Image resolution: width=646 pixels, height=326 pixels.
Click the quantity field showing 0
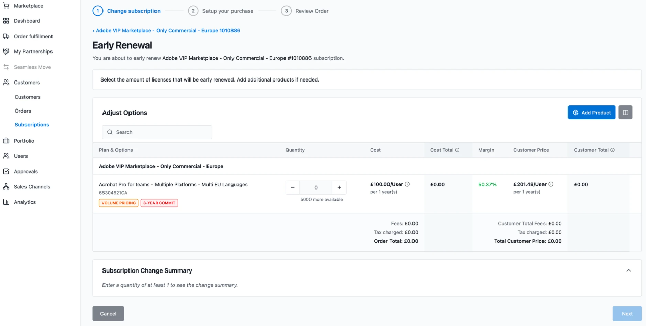(x=316, y=187)
